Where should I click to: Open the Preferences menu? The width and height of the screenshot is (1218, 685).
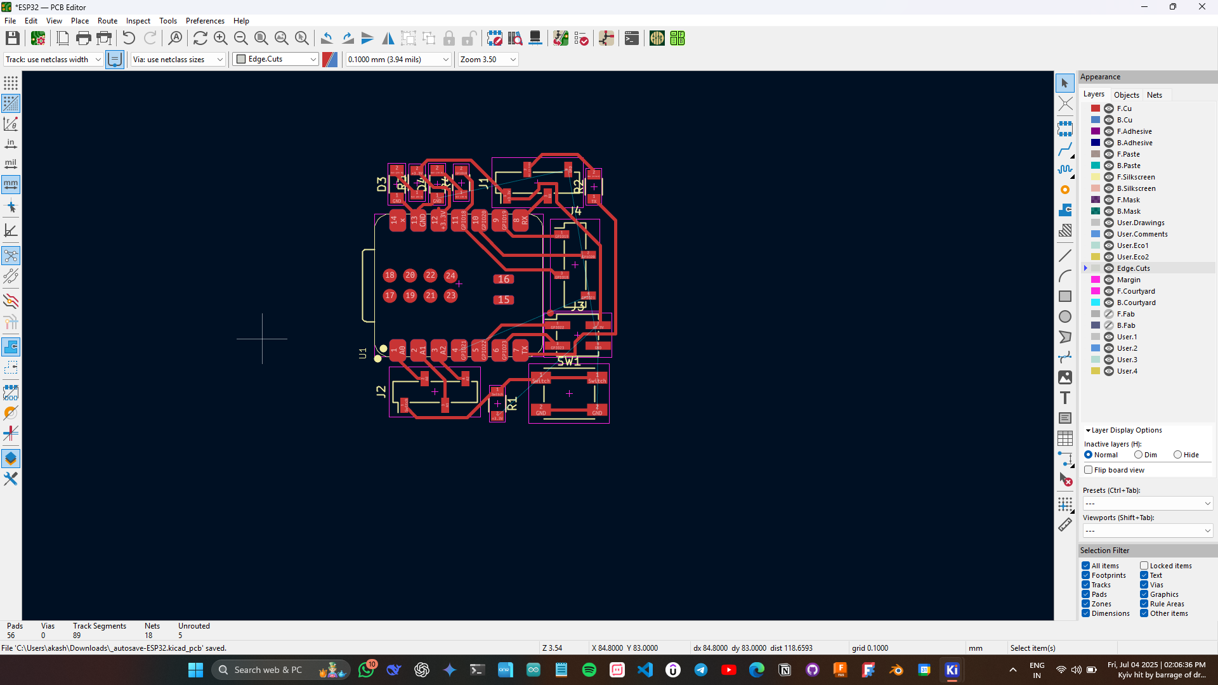tap(205, 21)
